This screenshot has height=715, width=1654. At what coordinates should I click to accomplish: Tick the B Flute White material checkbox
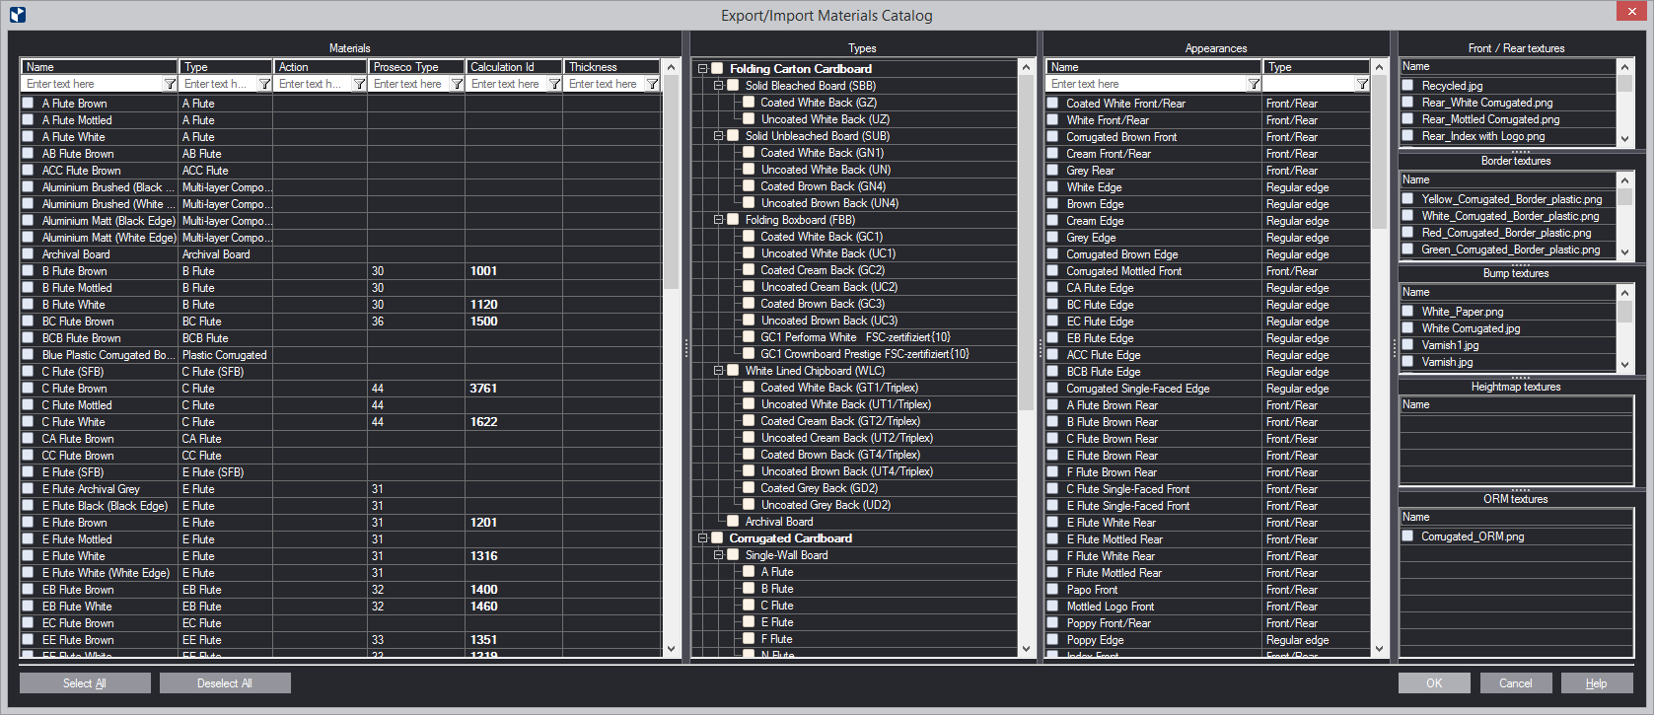(28, 304)
